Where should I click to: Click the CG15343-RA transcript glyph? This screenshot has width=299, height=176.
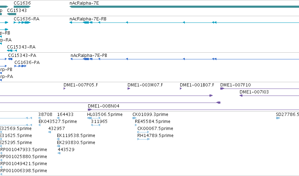12,51
